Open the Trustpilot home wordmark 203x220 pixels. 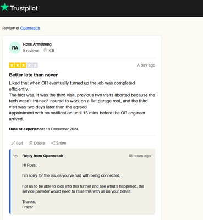click(x=24, y=8)
